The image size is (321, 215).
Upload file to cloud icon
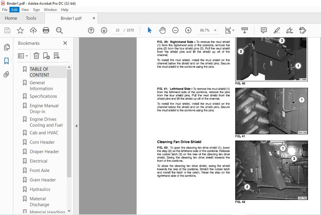[33, 30]
